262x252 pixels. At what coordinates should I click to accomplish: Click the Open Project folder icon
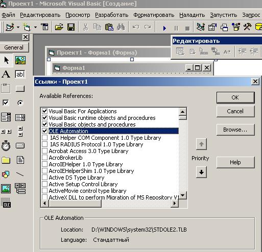(x=59, y=27)
